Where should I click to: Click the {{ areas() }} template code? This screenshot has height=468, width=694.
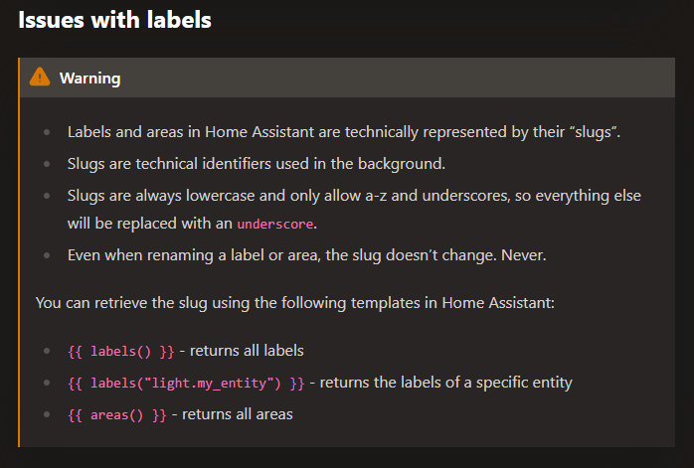click(117, 414)
